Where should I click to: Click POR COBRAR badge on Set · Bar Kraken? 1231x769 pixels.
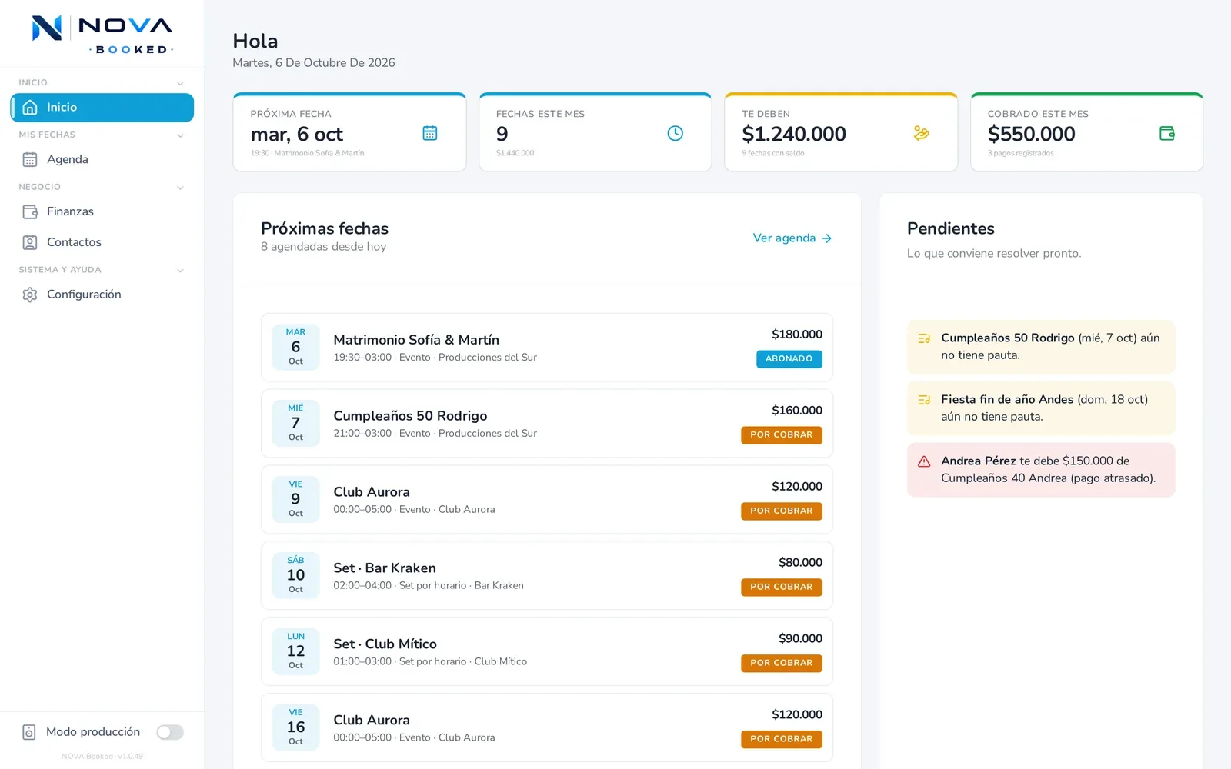coord(782,588)
